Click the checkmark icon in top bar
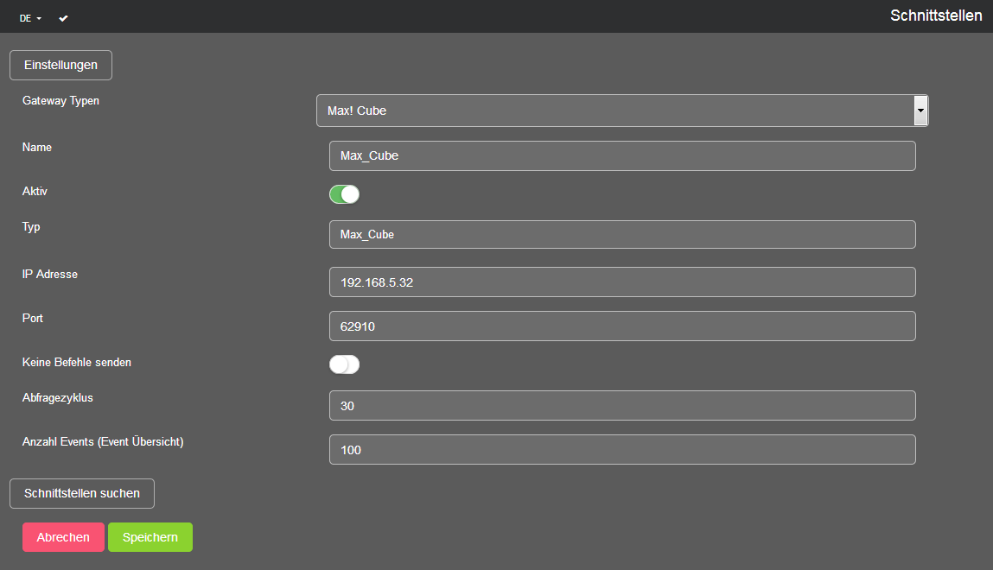Screen dimensions: 993x570 63,18
